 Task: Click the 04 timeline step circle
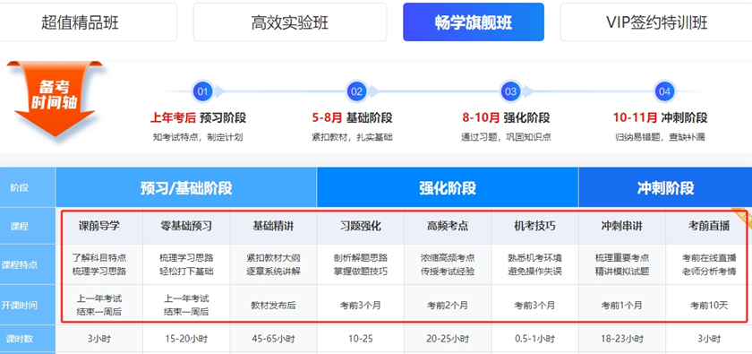point(664,91)
